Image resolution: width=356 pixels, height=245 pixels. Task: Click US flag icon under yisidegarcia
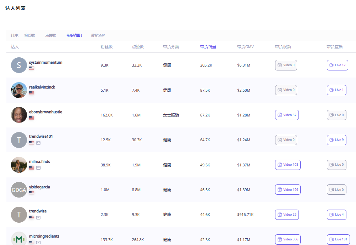(x=32, y=193)
